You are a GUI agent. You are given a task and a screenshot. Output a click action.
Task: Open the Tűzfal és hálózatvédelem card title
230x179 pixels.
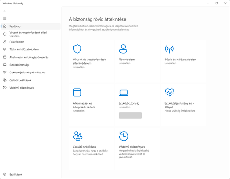coord(181,60)
